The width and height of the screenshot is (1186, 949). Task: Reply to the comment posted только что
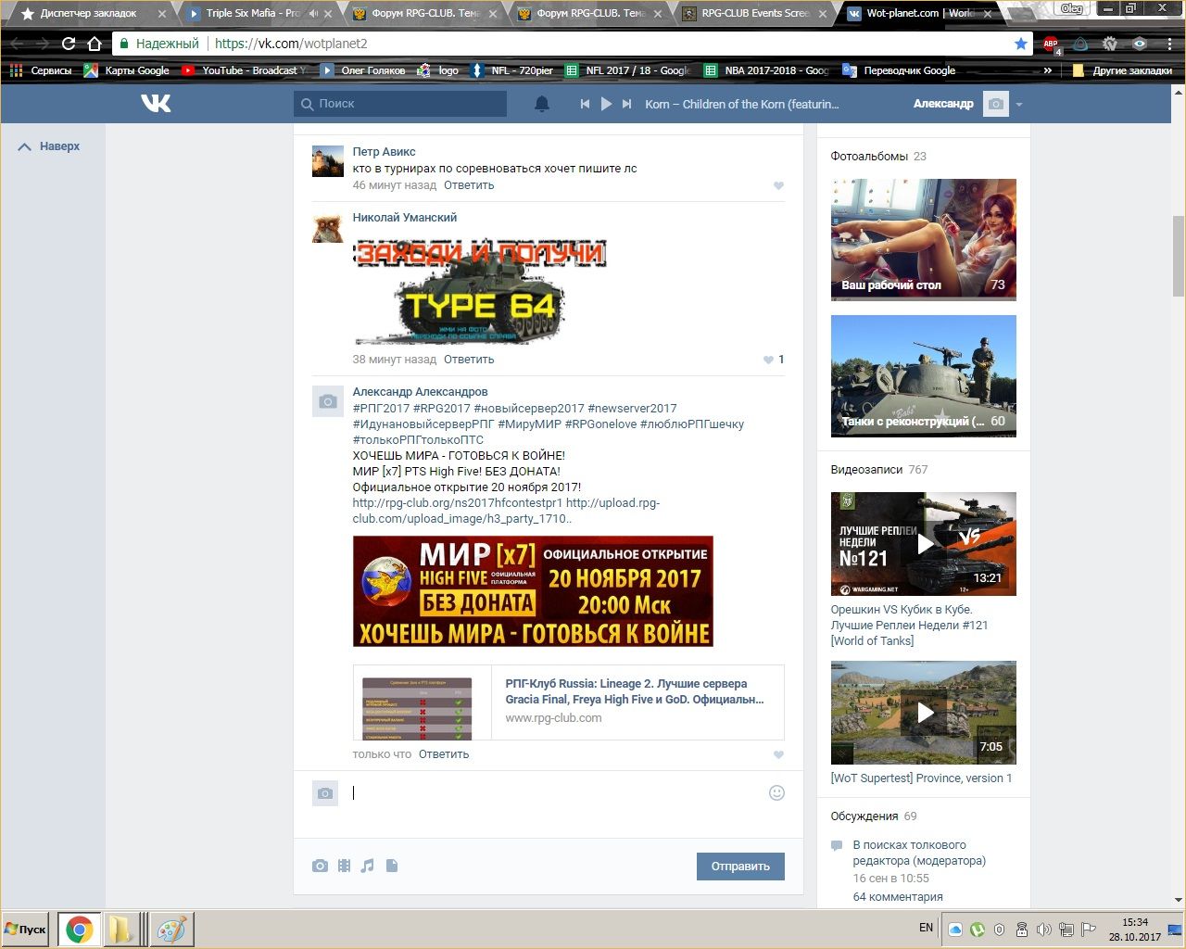click(444, 754)
